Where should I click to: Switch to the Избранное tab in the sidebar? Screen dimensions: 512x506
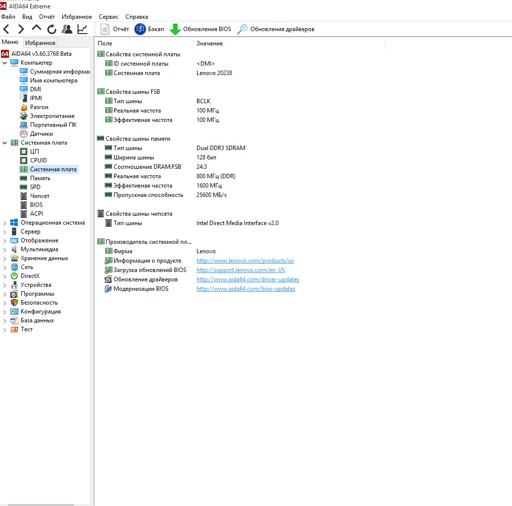(40, 43)
